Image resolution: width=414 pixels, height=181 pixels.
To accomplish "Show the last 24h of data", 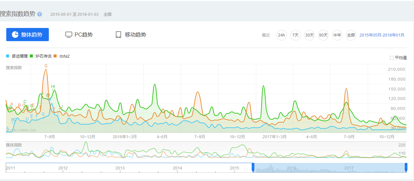I will pyautogui.click(x=281, y=35).
